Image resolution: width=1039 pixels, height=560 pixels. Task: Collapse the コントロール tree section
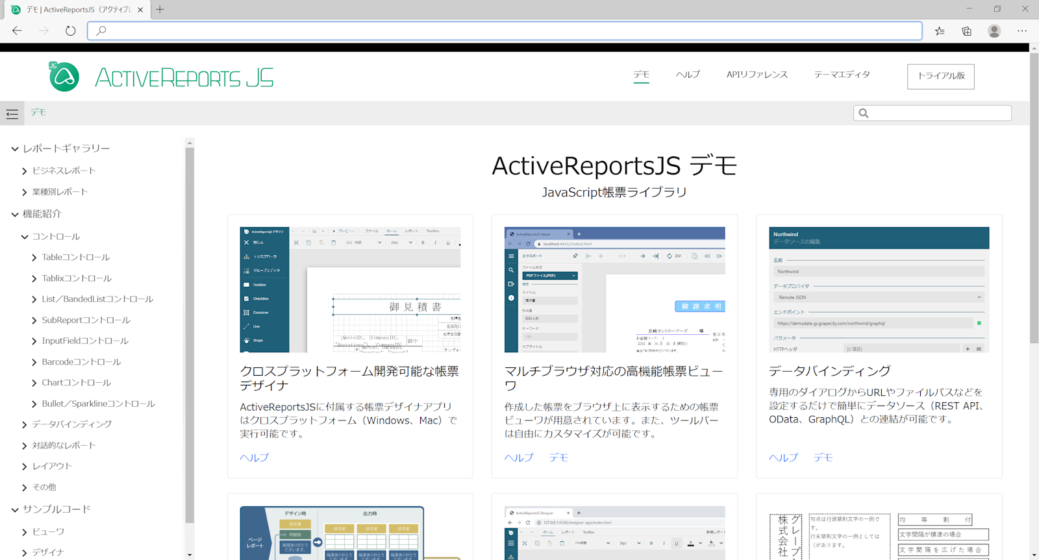(25, 237)
